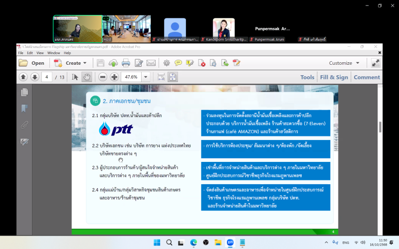Toggle fit one full page view
The image size is (399, 249).
(173, 77)
